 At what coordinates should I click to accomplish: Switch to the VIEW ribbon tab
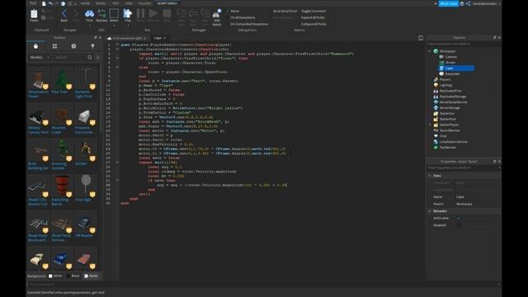(129, 3)
